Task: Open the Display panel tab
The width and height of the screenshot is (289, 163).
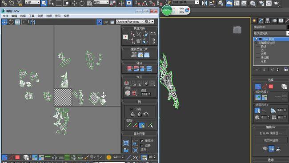Action: [281, 20]
